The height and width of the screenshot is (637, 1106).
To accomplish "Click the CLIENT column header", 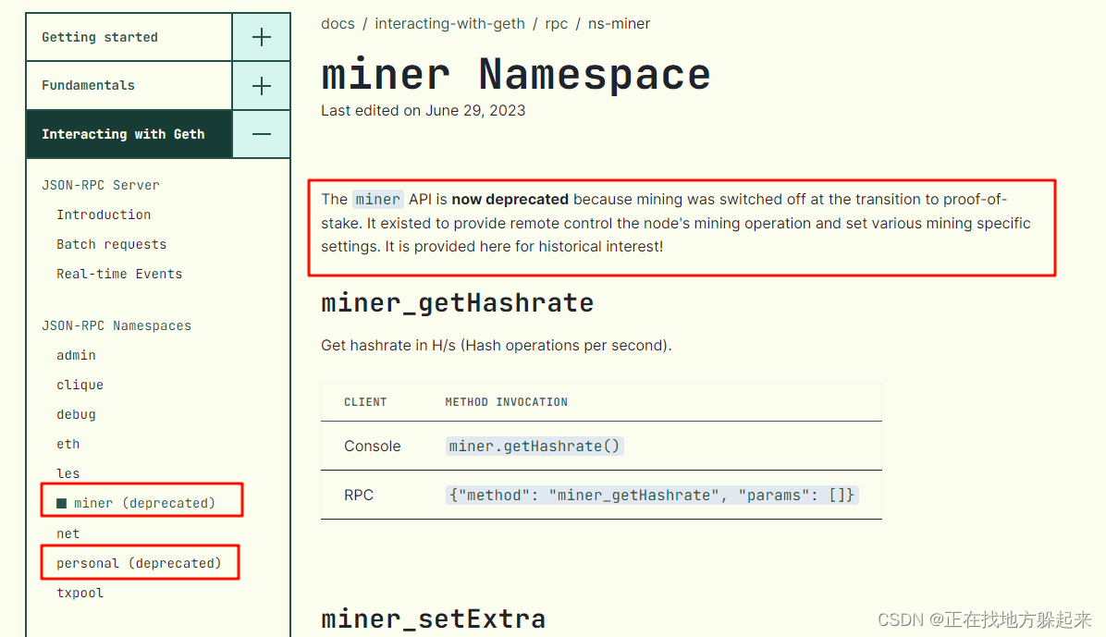I will pos(365,402).
